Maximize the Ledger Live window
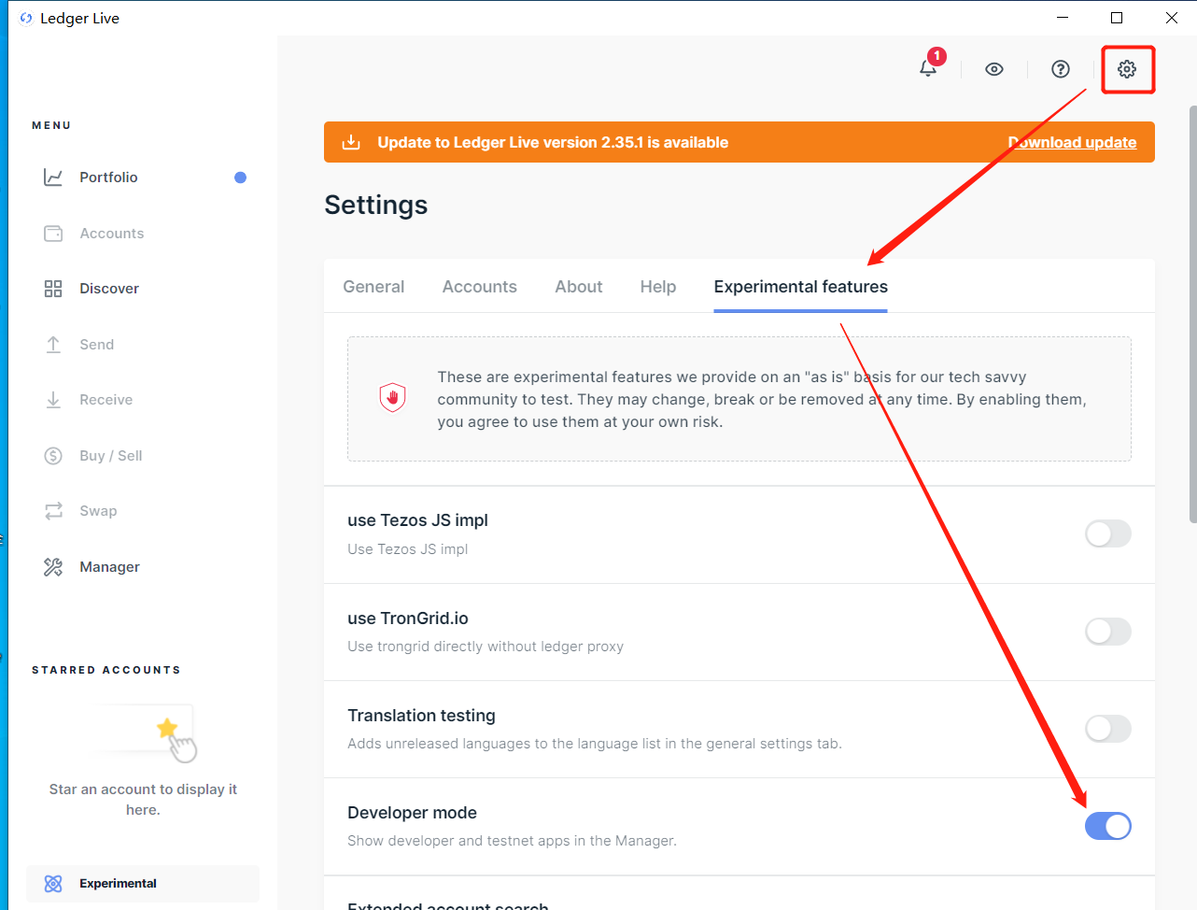 (1117, 18)
